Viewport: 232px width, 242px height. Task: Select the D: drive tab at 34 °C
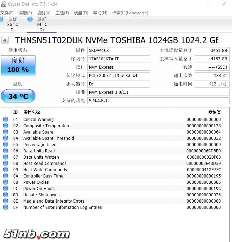coord(42,24)
